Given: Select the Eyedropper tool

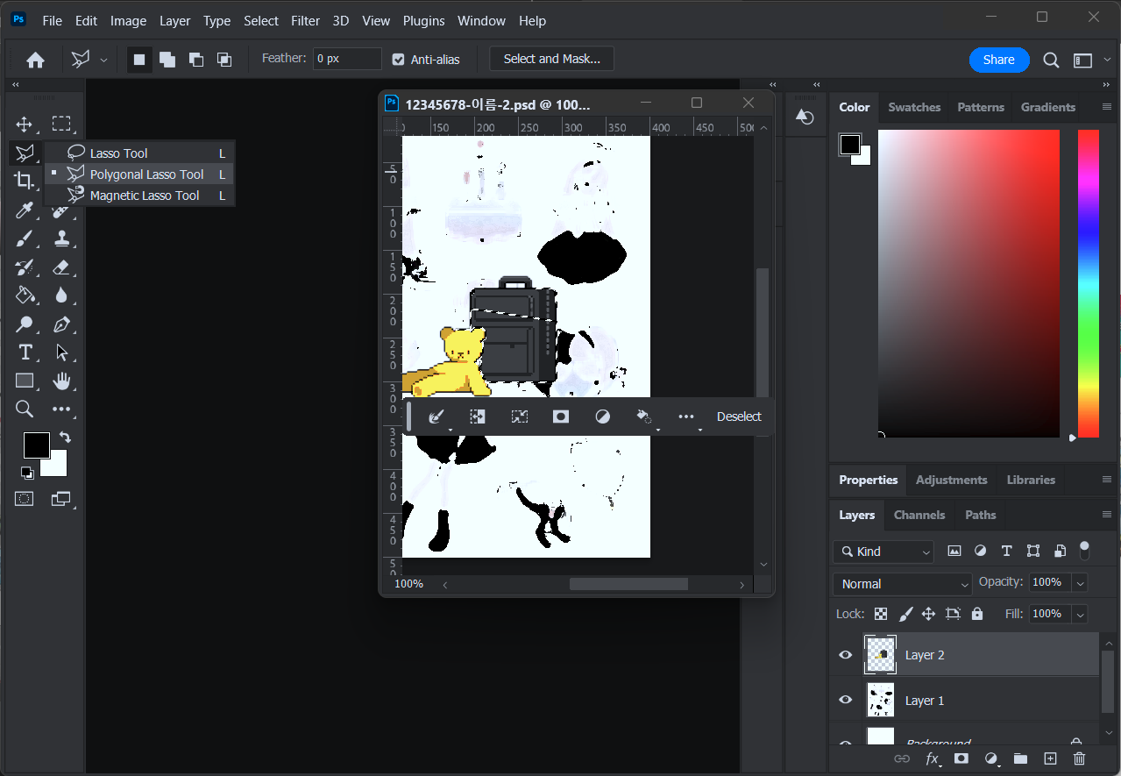Looking at the screenshot, I should (x=25, y=210).
